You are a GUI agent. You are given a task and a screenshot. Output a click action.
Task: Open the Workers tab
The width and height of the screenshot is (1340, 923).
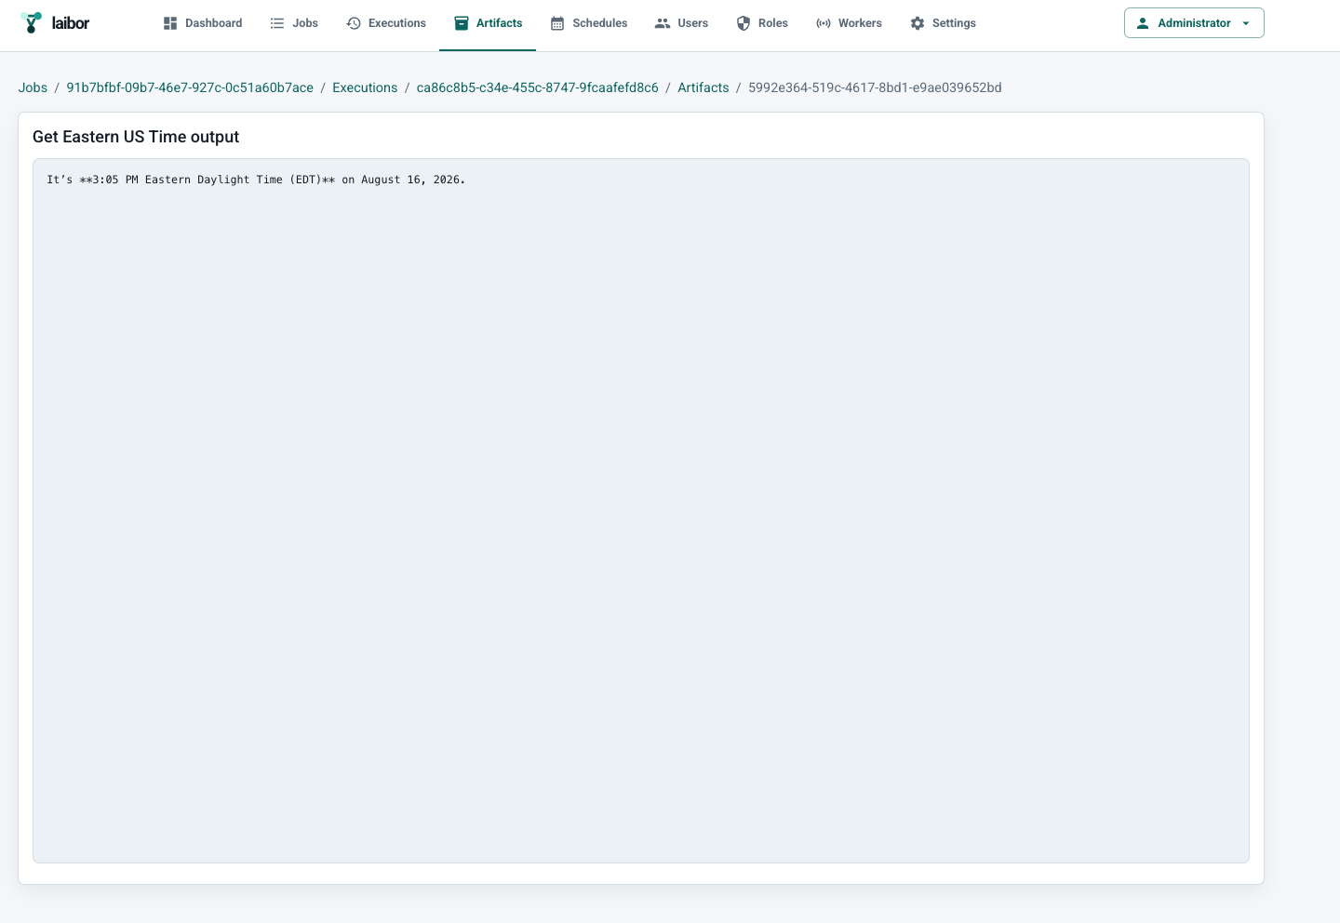849,23
